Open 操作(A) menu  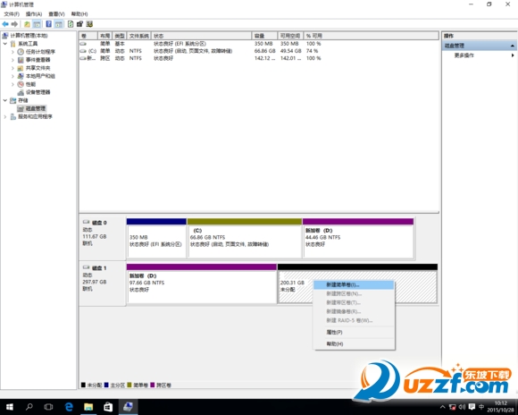(34, 14)
